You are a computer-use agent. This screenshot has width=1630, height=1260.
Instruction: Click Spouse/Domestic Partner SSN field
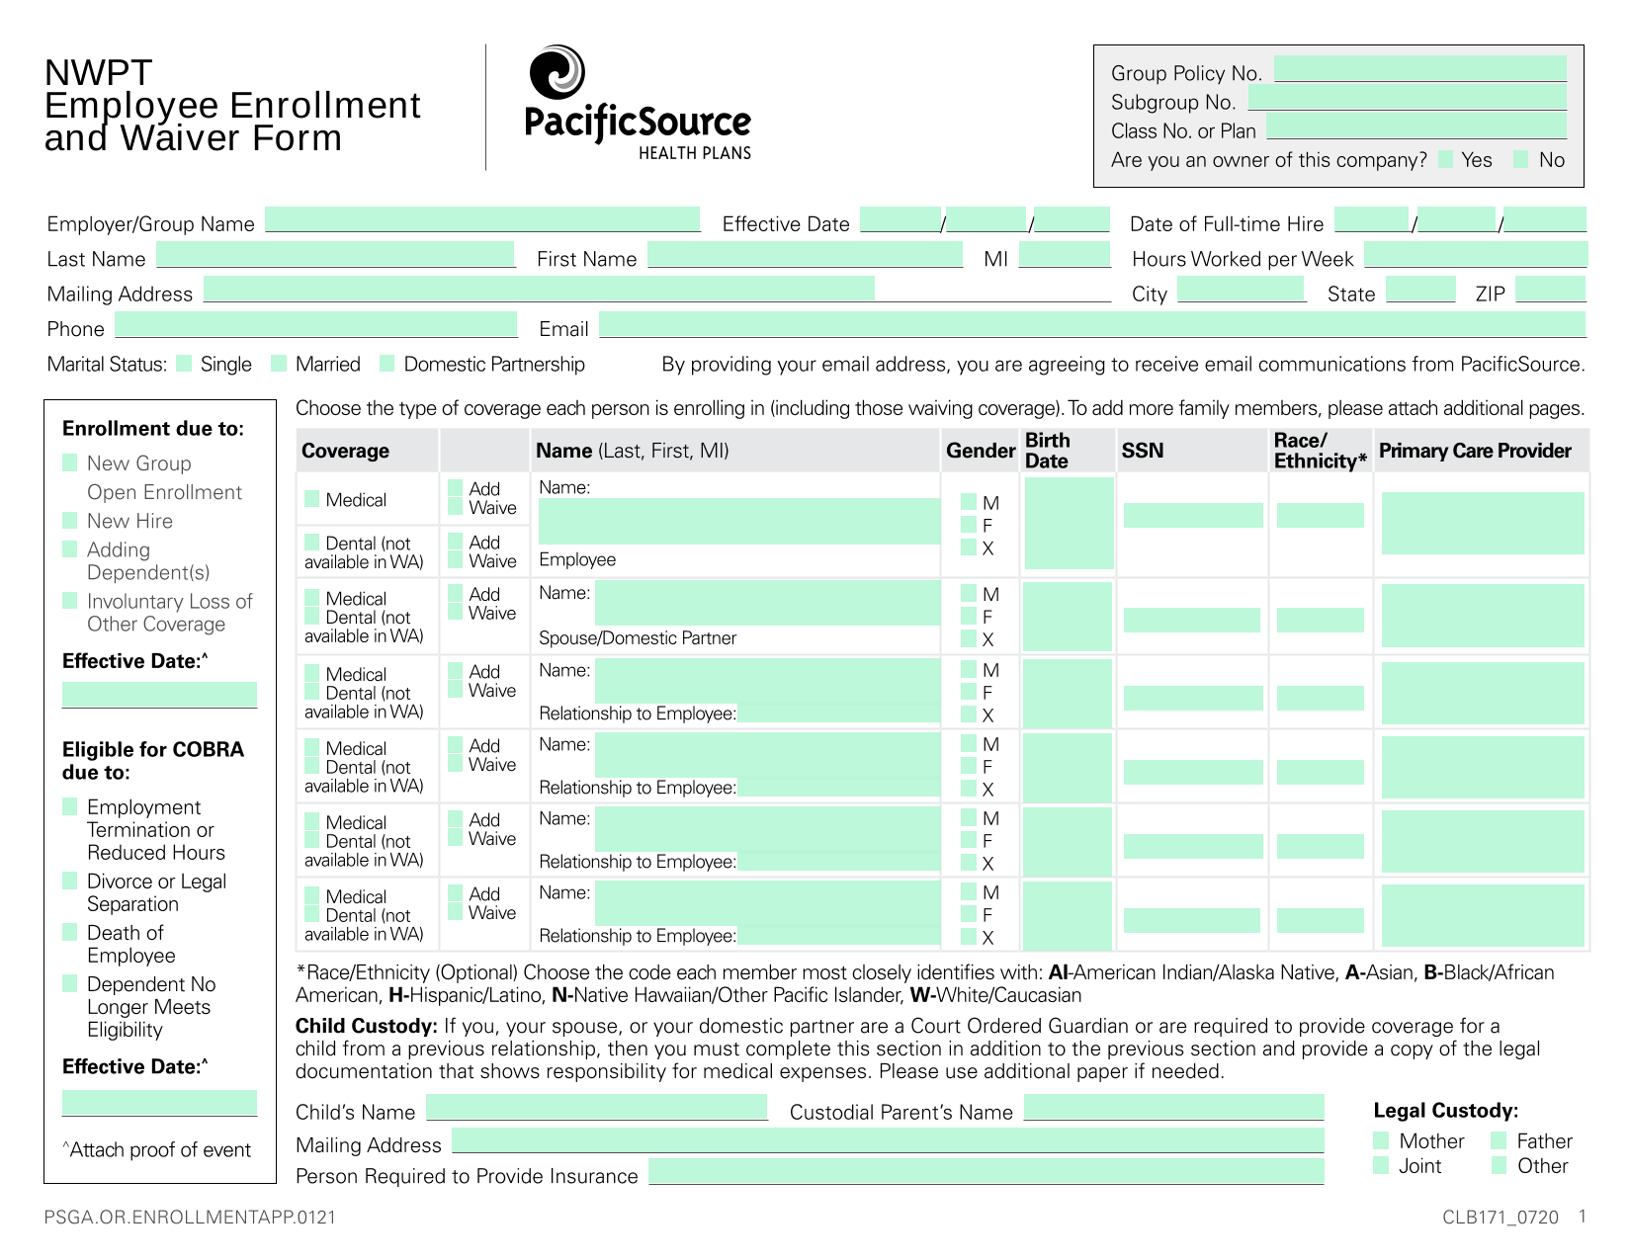click(1192, 620)
